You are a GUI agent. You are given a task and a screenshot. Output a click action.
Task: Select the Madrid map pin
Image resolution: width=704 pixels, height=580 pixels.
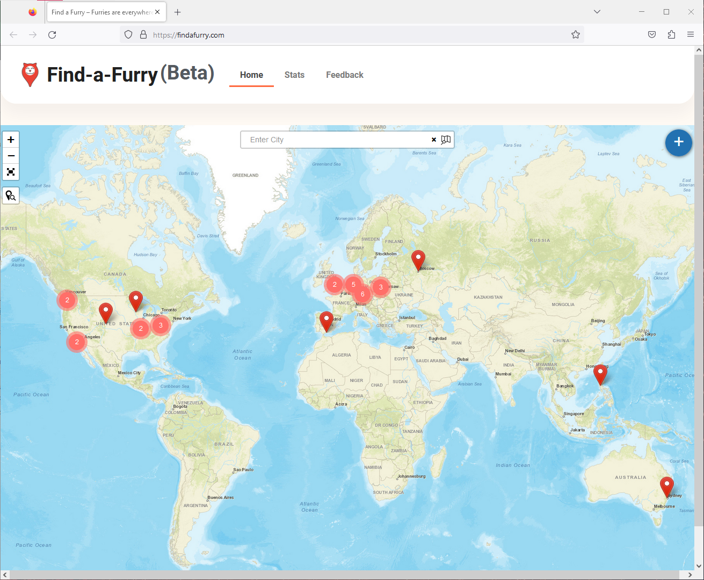(326, 322)
